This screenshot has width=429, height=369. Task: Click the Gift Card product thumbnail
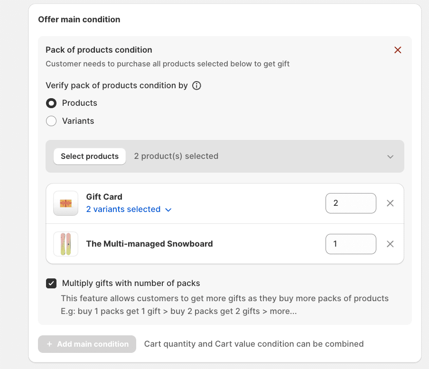tap(65, 203)
